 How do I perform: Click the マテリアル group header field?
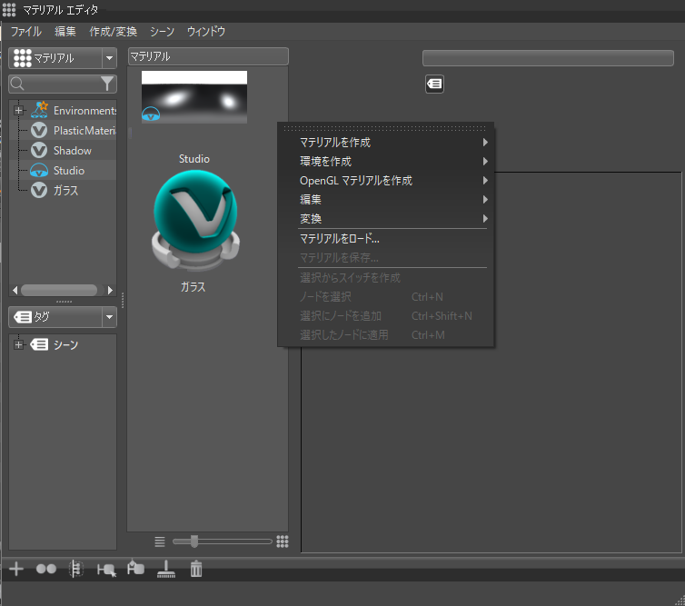[x=208, y=56]
